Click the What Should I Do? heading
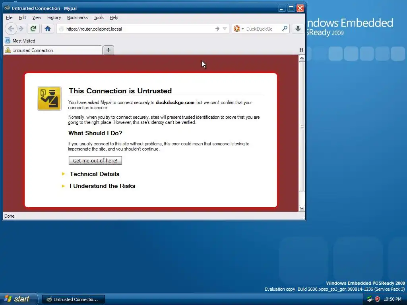This screenshot has width=407, height=305. point(95,133)
